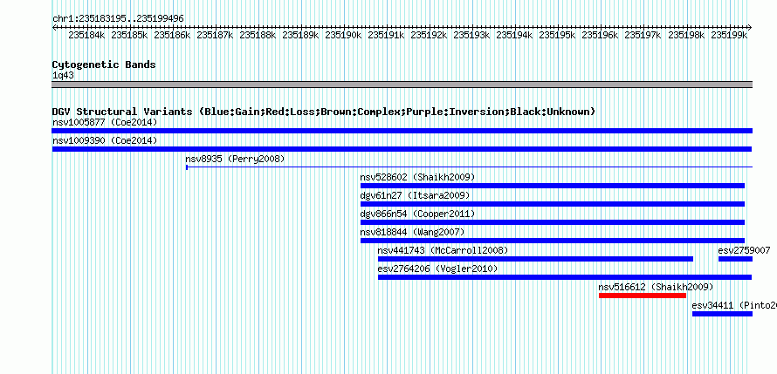
Task: Click the 235192k ruler position
Action: tap(430, 35)
